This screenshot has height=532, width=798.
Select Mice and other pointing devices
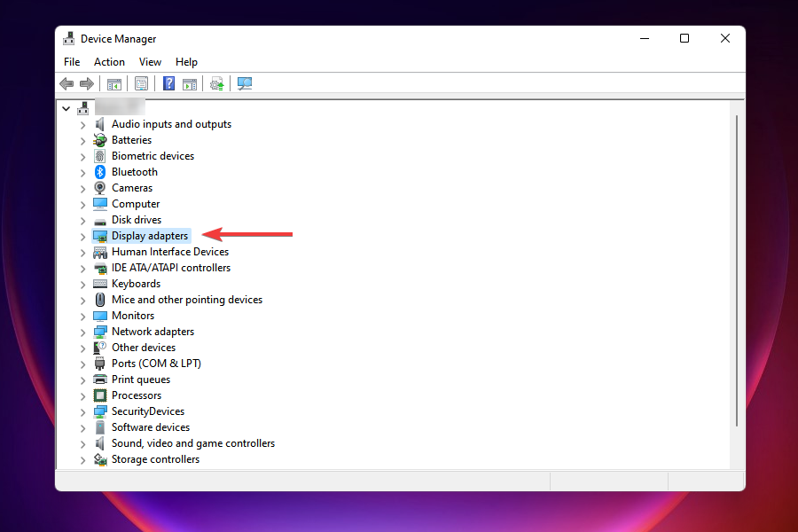pyautogui.click(x=186, y=300)
